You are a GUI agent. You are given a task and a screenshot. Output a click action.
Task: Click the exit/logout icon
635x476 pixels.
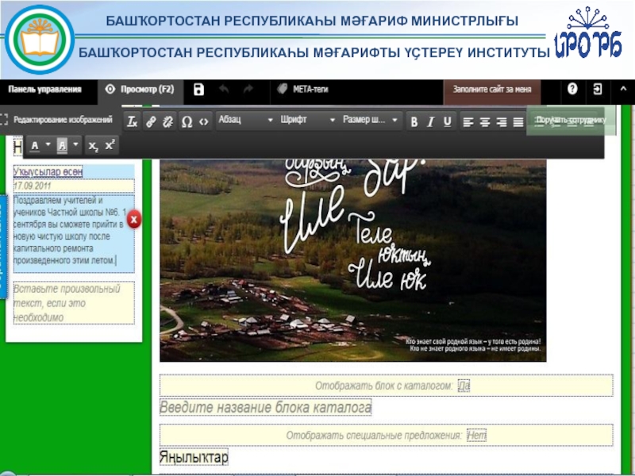[598, 89]
